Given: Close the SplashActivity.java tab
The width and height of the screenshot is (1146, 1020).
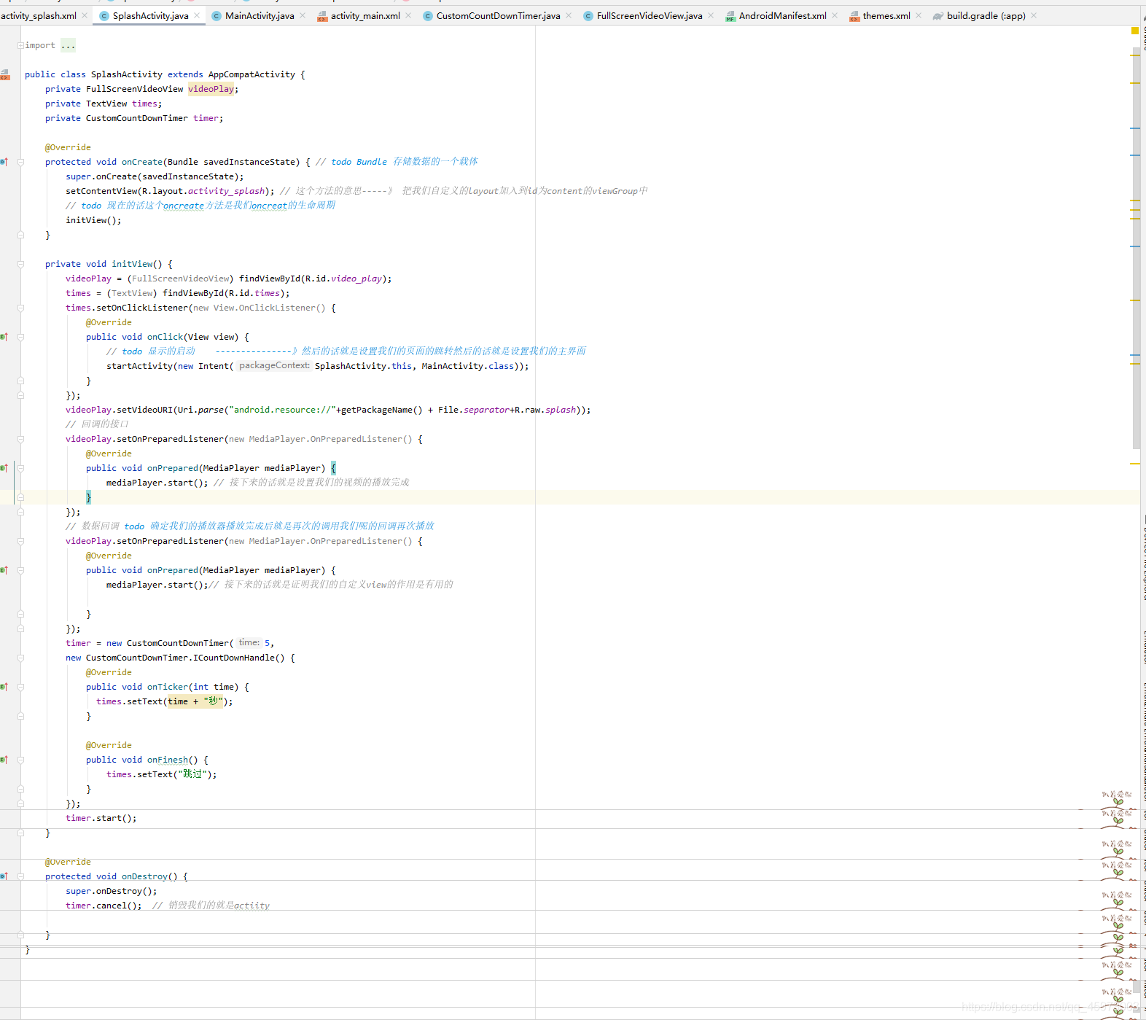Looking at the screenshot, I should point(197,15).
